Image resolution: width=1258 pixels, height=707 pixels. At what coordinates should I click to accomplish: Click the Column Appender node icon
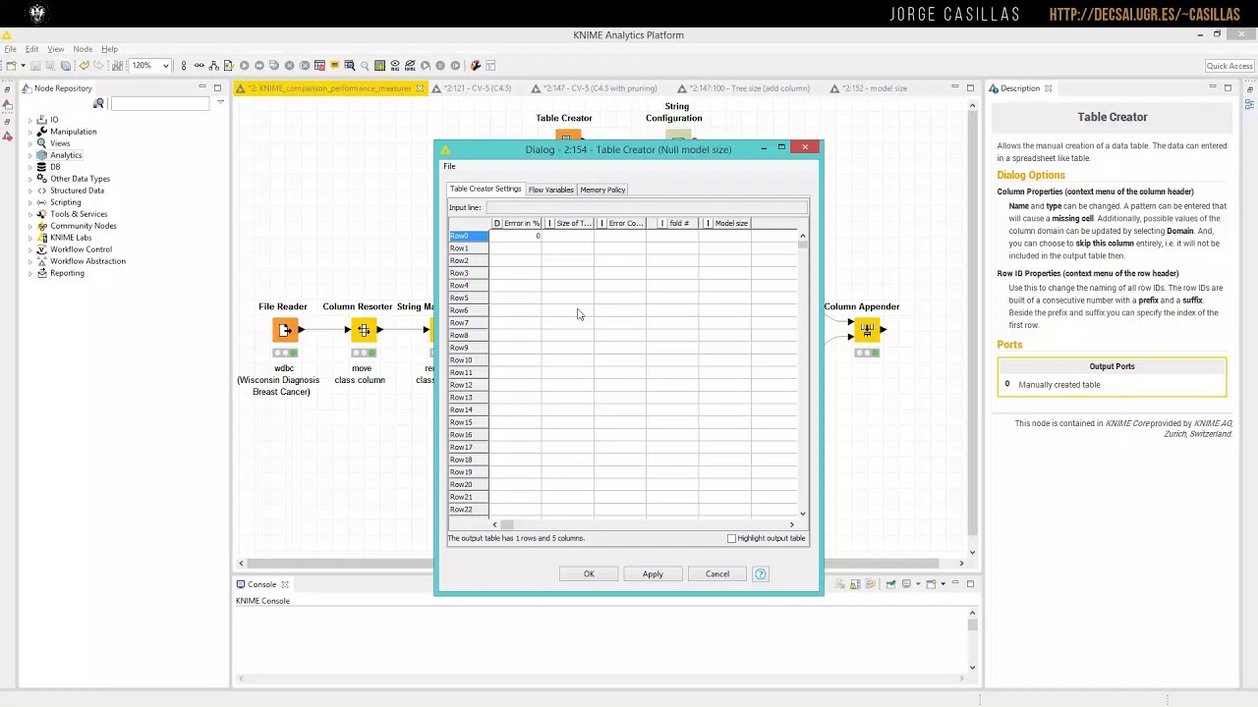point(866,330)
